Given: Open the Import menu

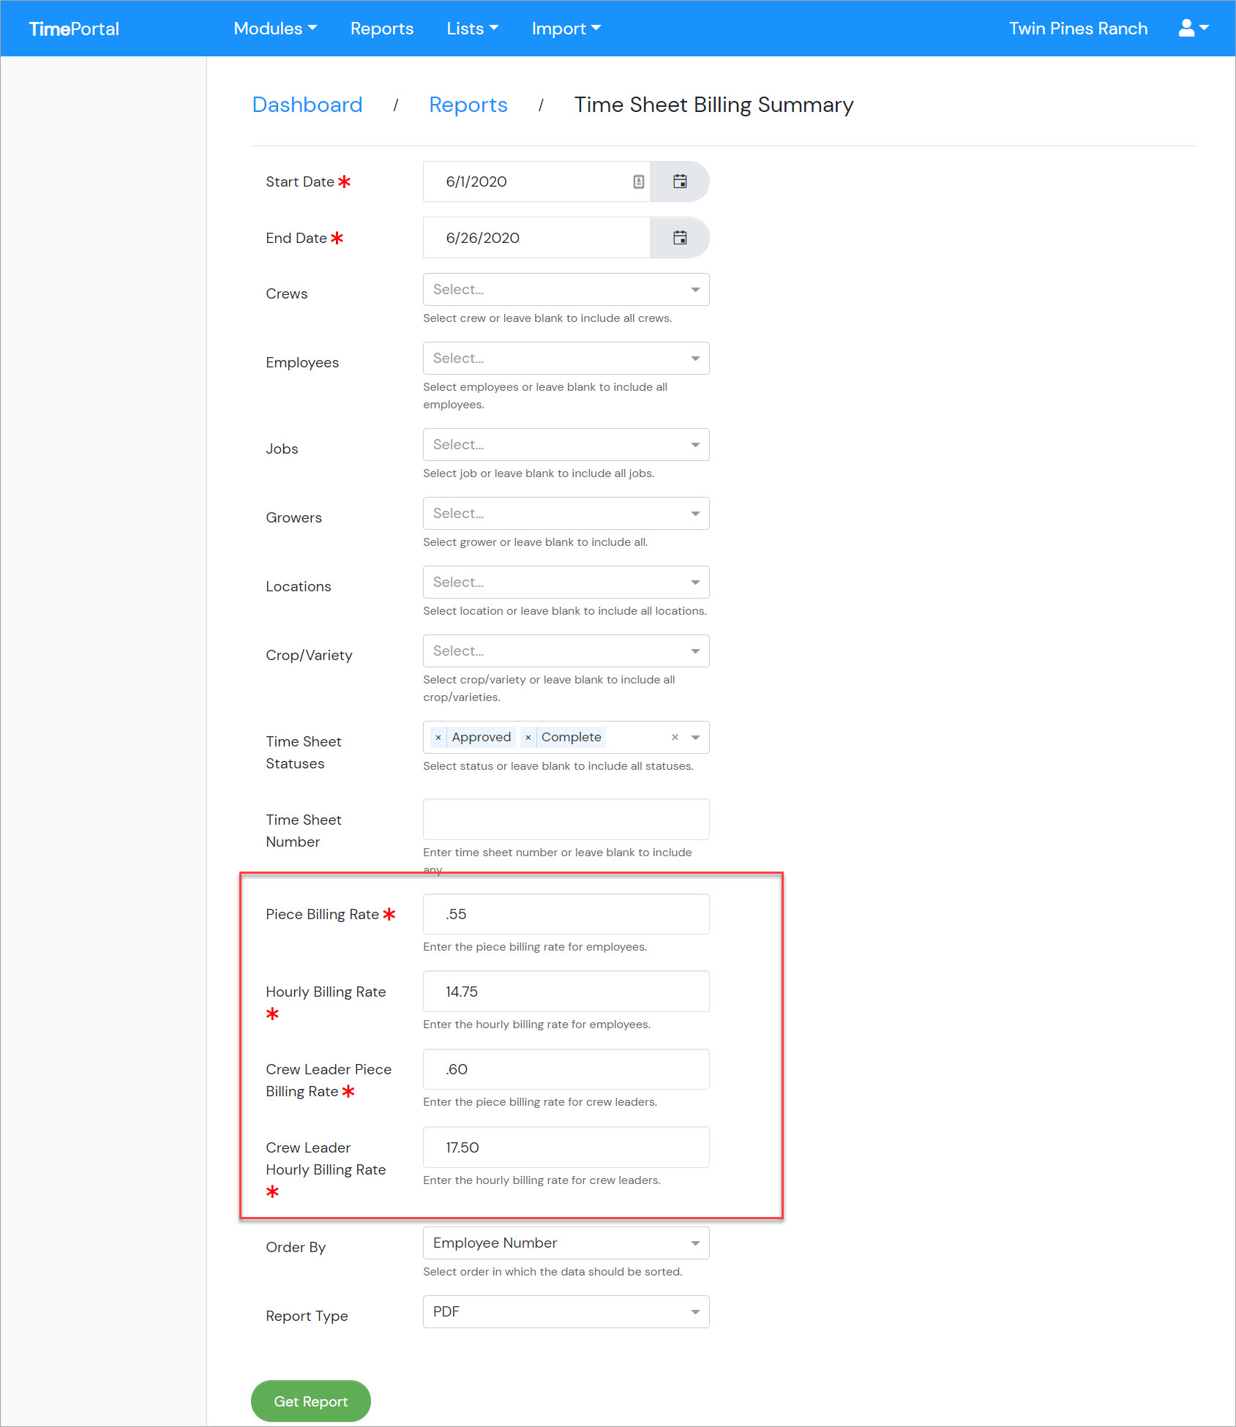Looking at the screenshot, I should [566, 29].
